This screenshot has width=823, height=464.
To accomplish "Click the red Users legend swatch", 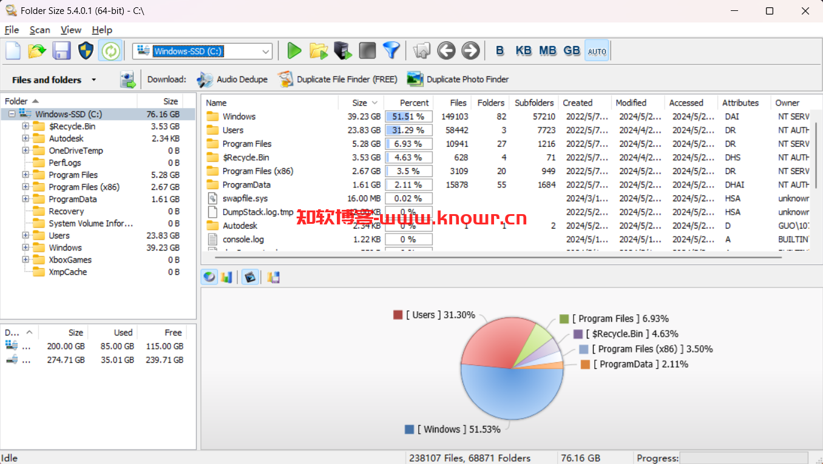I will 398,315.
